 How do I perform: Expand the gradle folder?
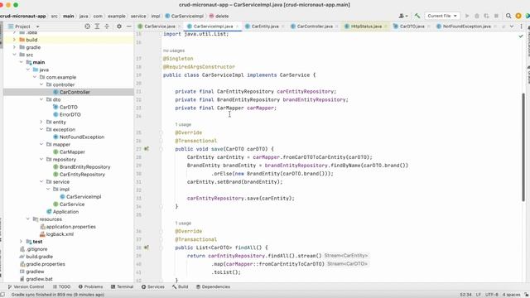(14, 47)
